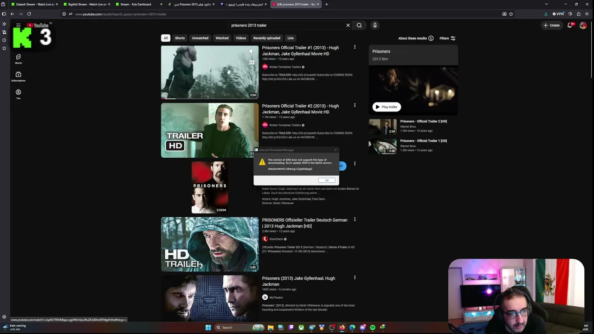Open Prisoners - Official Trailer 2 [HD] link

423,122
